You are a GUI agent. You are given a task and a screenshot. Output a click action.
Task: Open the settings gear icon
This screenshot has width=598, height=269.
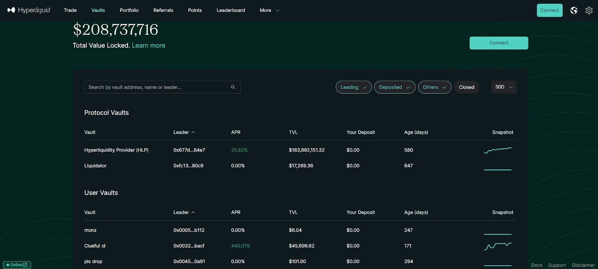pos(589,10)
